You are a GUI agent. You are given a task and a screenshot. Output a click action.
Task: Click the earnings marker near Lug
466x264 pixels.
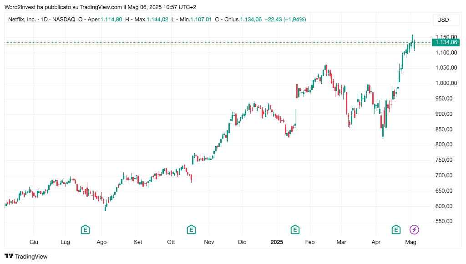pos(85,229)
